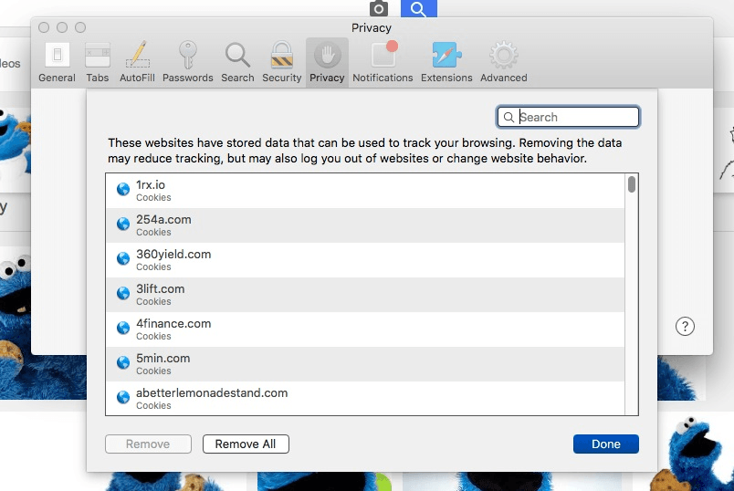The image size is (734, 491).
Task: Click the help question mark button
Action: click(685, 327)
